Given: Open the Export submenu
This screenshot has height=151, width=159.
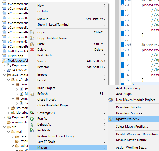Looking at the screenshot, I should (68, 80).
